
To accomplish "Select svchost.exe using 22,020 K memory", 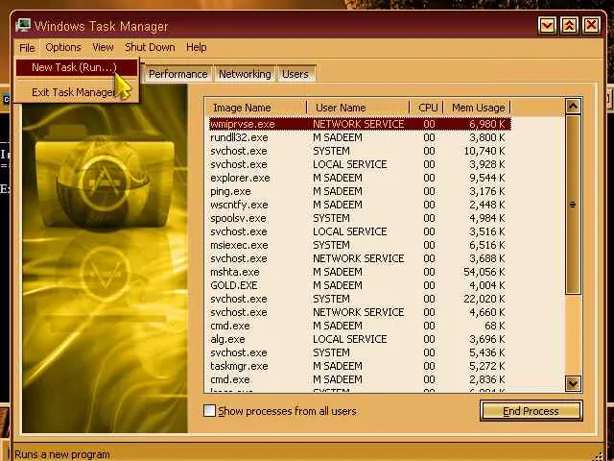I will click(x=360, y=299).
